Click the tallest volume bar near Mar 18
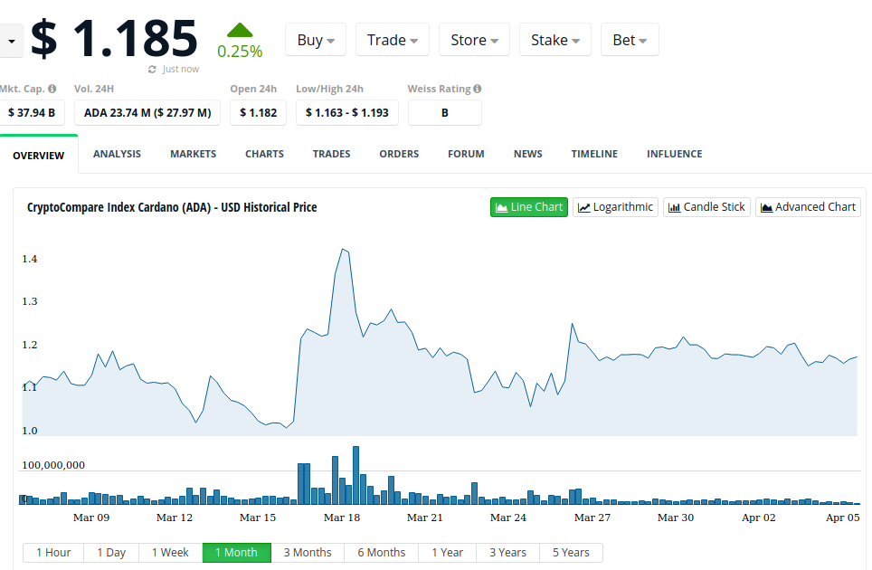 [355, 476]
